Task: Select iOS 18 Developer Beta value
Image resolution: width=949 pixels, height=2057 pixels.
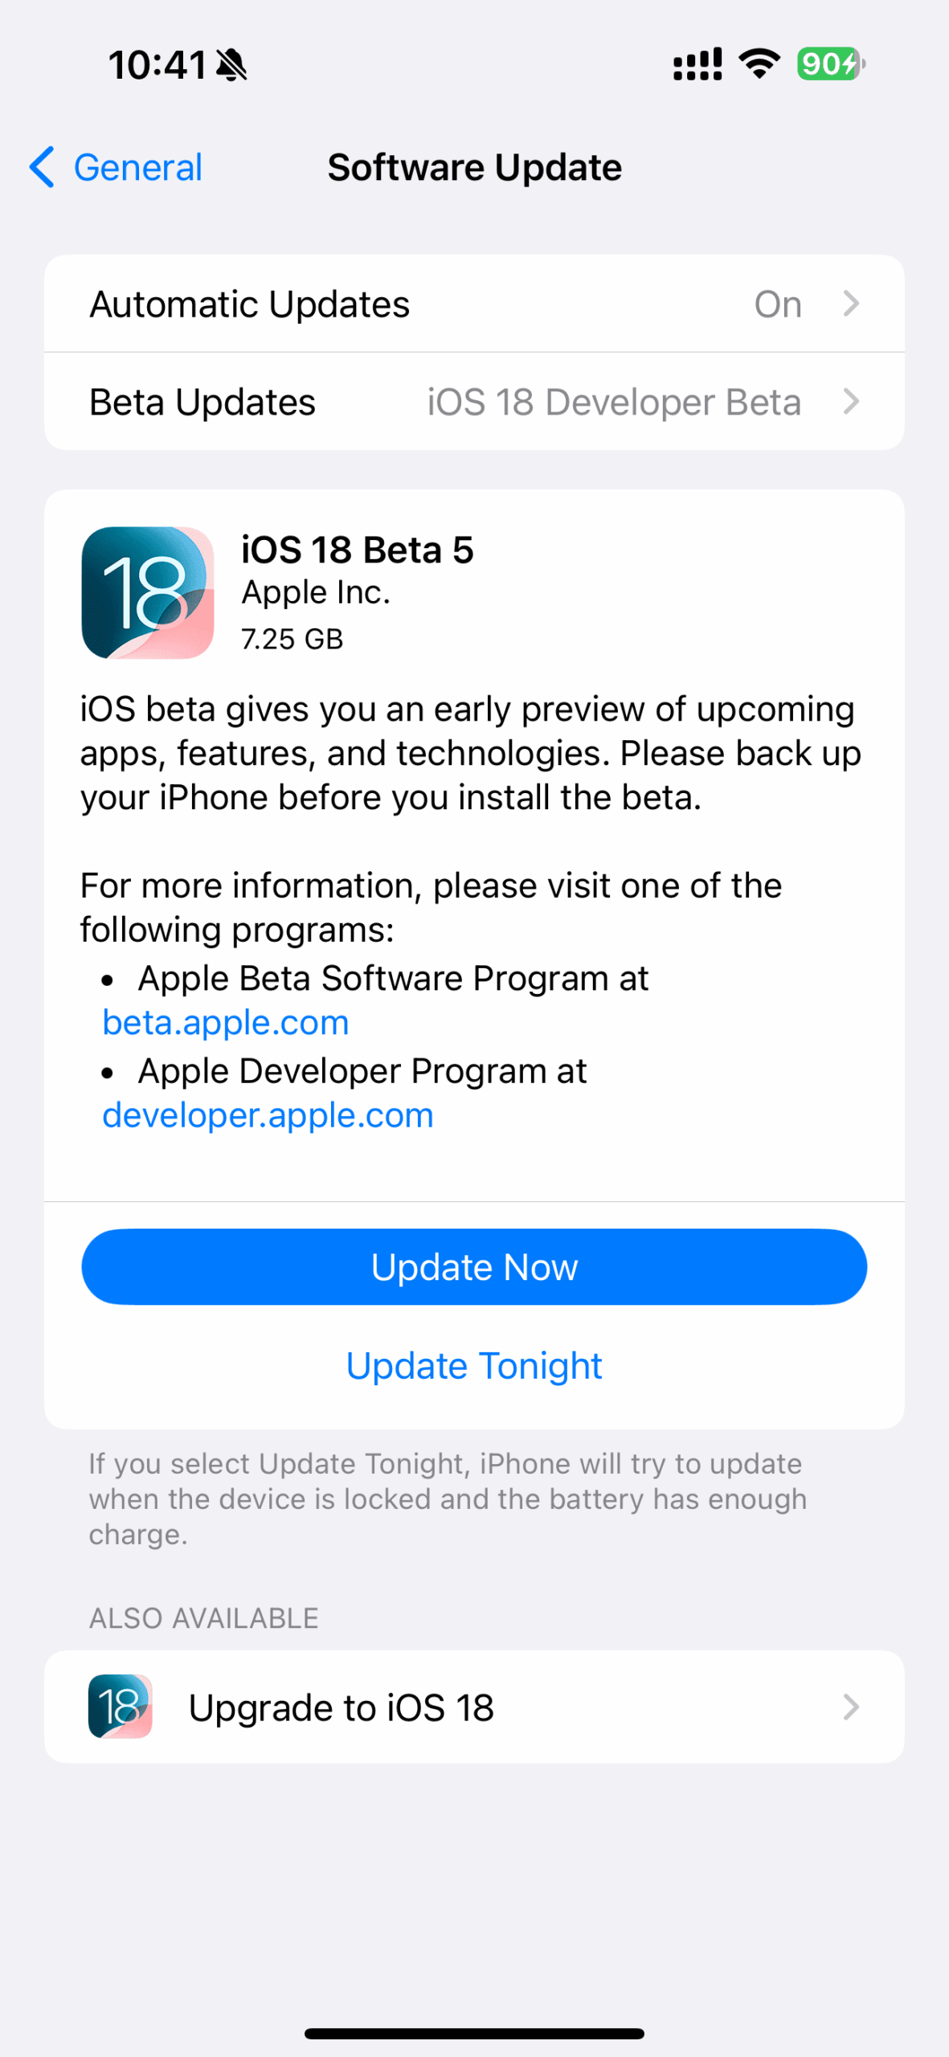Action: tap(614, 401)
